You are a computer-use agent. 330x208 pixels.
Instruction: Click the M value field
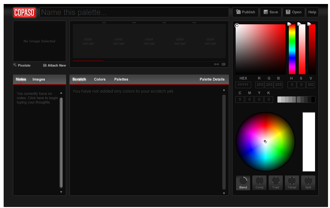click(x=249, y=99)
